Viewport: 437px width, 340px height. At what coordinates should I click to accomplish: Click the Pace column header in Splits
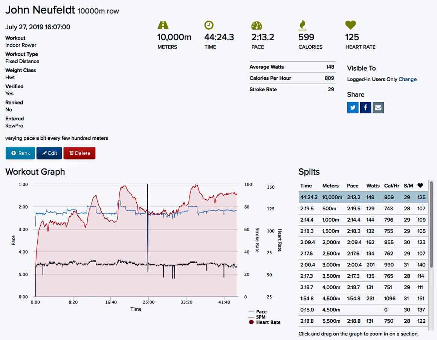tap(353, 186)
